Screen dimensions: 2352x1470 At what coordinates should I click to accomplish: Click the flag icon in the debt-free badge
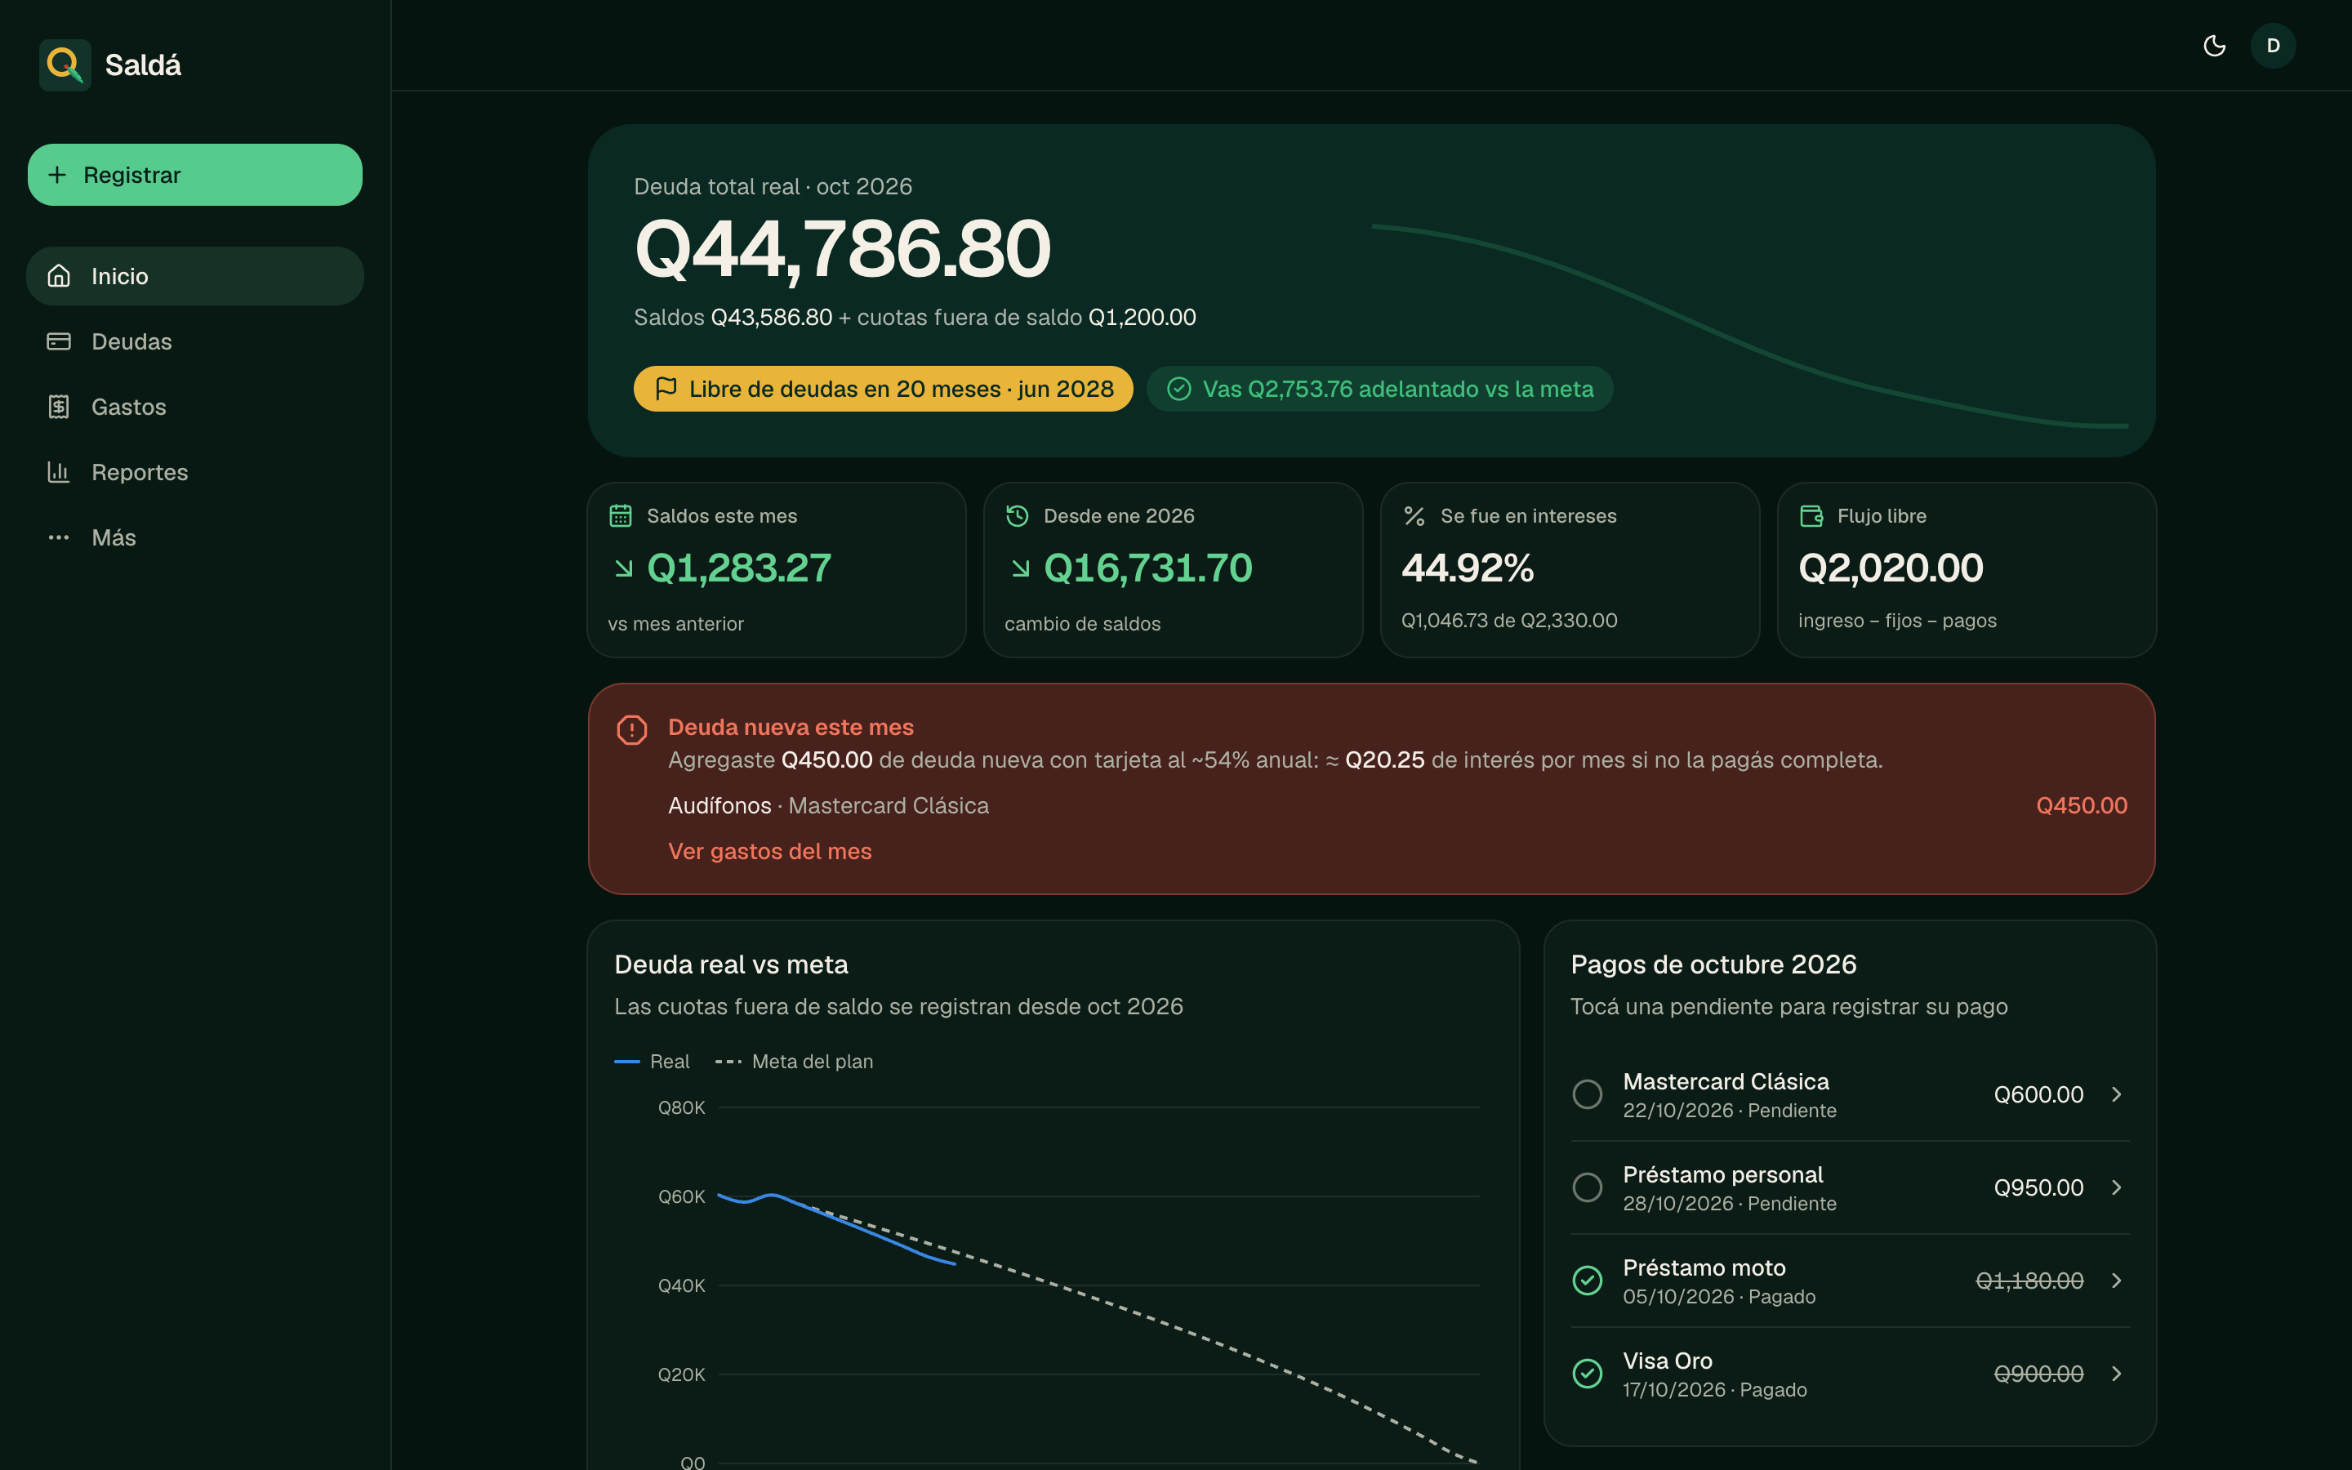point(666,389)
